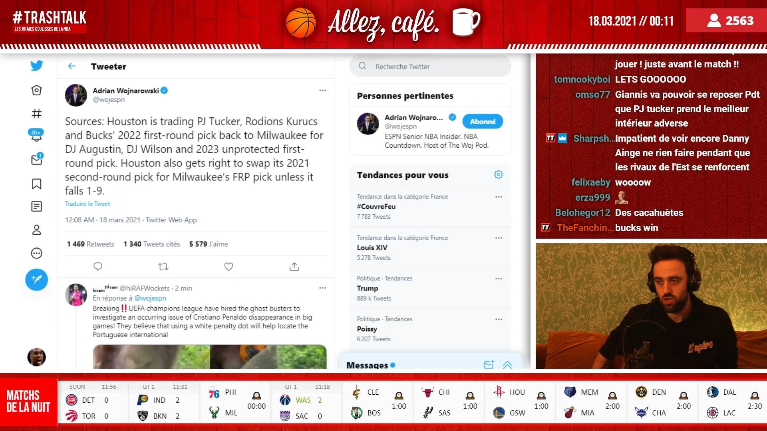The width and height of the screenshot is (767, 431).
Task: Retweet the Wojnarowski tweet
Action: pos(163,267)
